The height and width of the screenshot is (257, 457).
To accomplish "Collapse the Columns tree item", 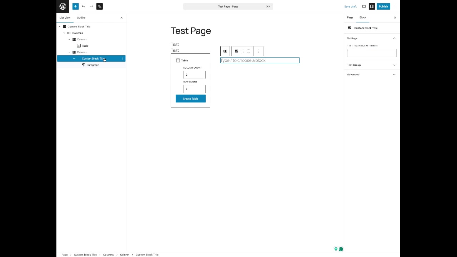I will [65, 33].
